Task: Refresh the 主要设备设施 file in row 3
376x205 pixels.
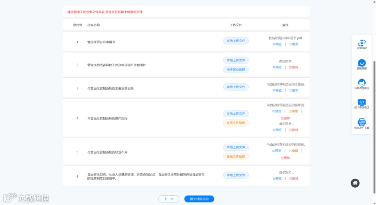Action: pos(294,90)
